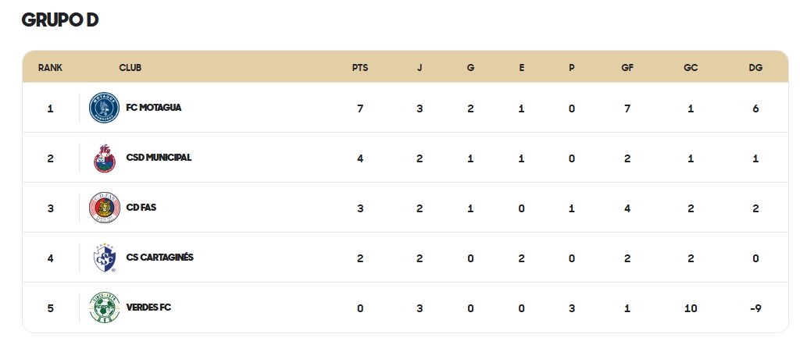The width and height of the screenshot is (807, 359).
Task: Click the GC column header
Action: pos(691,67)
